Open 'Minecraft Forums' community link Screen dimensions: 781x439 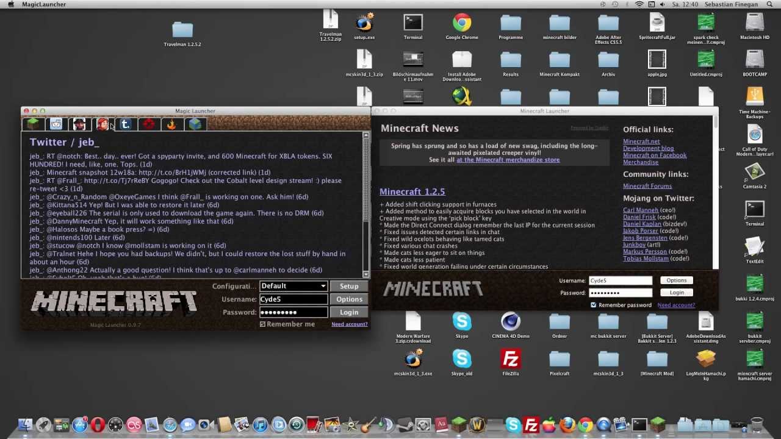coord(647,186)
